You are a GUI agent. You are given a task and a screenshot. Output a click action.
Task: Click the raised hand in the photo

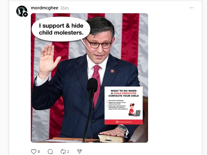pyautogui.click(x=48, y=61)
